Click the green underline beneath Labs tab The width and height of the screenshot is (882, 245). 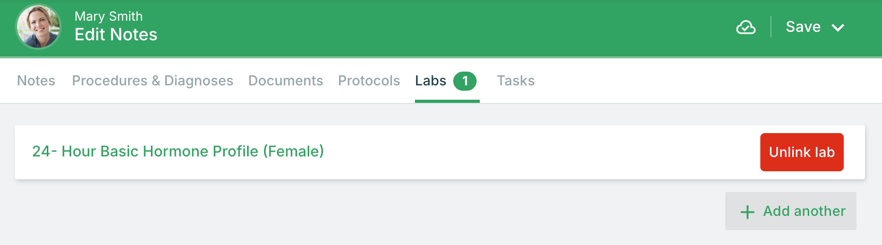447,101
